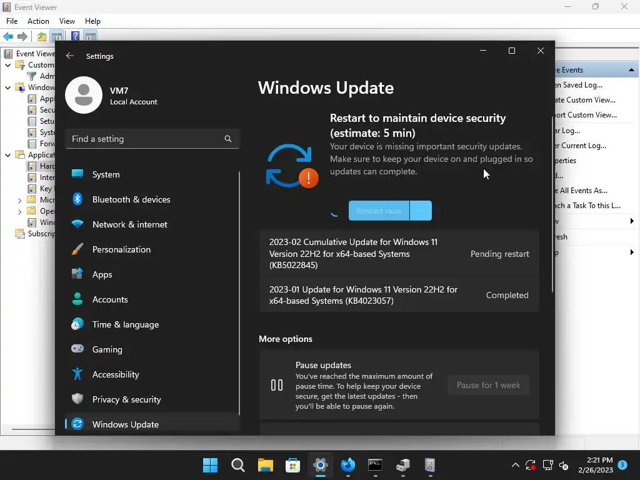Open Gaming settings
This screenshot has height=480, width=640.
[x=152, y=349]
